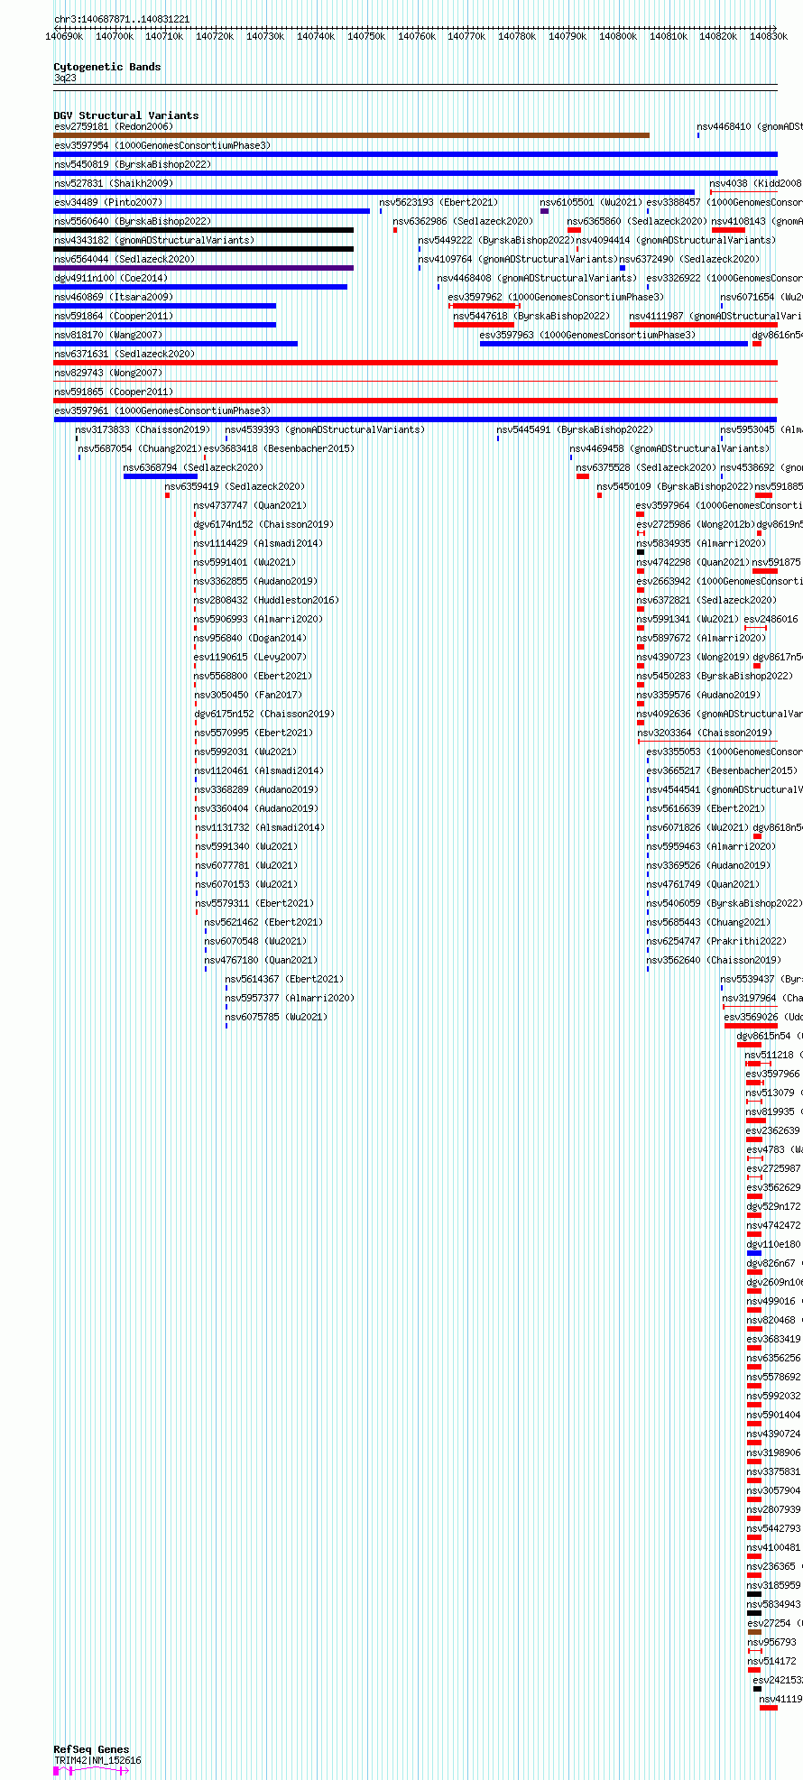The height and width of the screenshot is (1780, 803).
Task: Click nsv460869 (Itsara2009) label
Action: pos(114,298)
